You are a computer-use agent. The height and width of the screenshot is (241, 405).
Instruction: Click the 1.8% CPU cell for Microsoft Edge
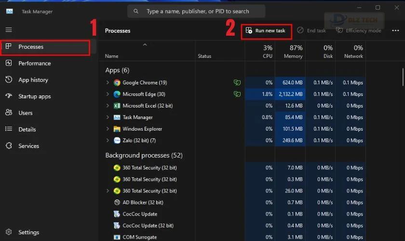pos(260,94)
